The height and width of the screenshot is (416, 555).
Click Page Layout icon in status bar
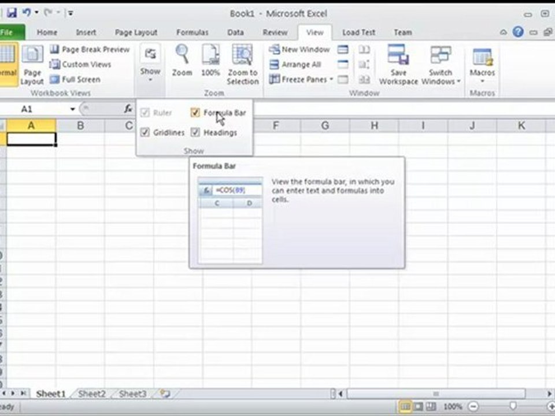tap(419, 407)
